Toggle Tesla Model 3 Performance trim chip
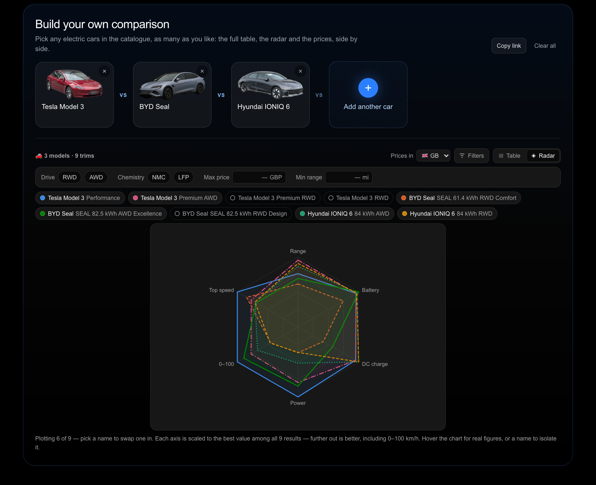This screenshot has height=485, width=596. [x=80, y=198]
